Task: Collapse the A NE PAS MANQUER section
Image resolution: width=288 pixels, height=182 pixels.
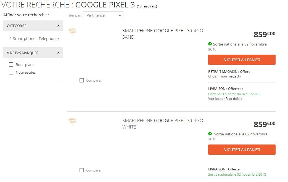Action: pos(58,53)
